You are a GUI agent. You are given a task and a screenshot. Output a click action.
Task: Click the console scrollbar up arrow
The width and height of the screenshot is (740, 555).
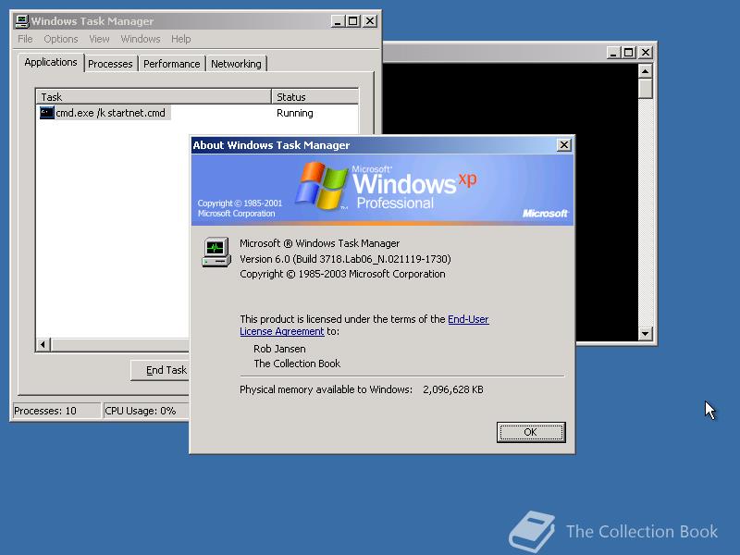pos(645,71)
